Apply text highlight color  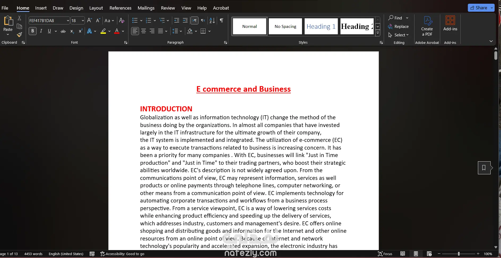(103, 31)
